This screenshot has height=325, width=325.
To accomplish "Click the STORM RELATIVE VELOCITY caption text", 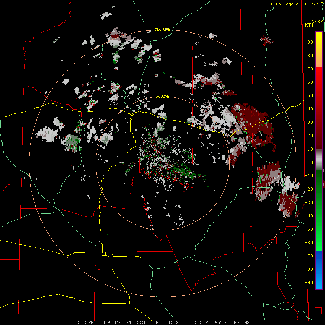I will pyautogui.click(x=115, y=322).
